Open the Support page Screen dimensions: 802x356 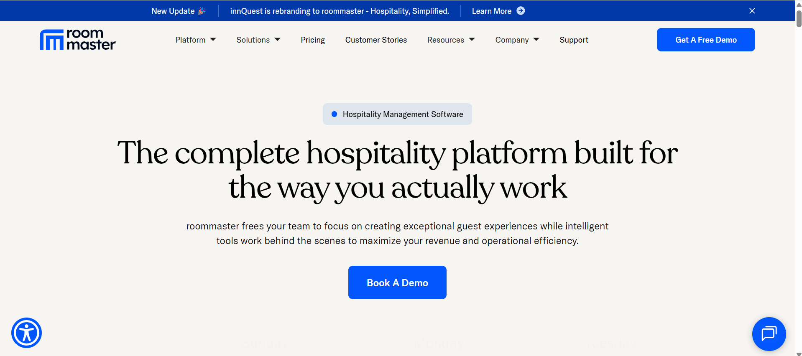pos(574,40)
